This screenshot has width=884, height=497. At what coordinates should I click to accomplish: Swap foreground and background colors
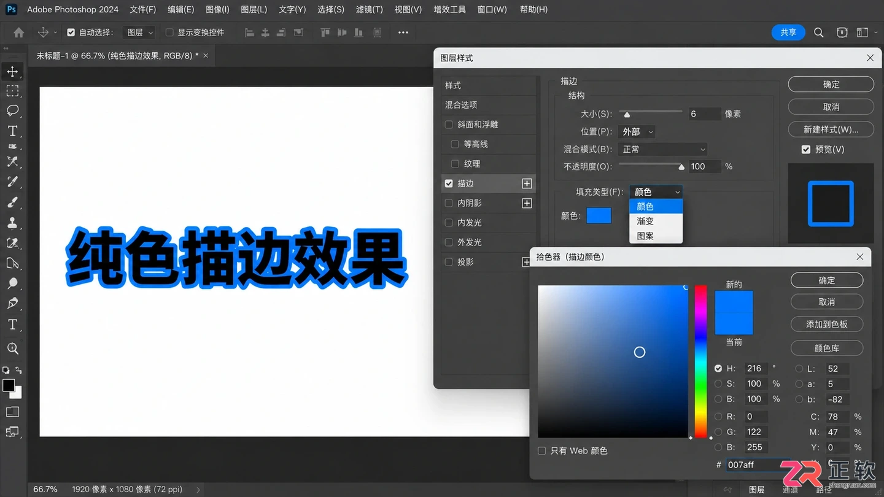(19, 370)
